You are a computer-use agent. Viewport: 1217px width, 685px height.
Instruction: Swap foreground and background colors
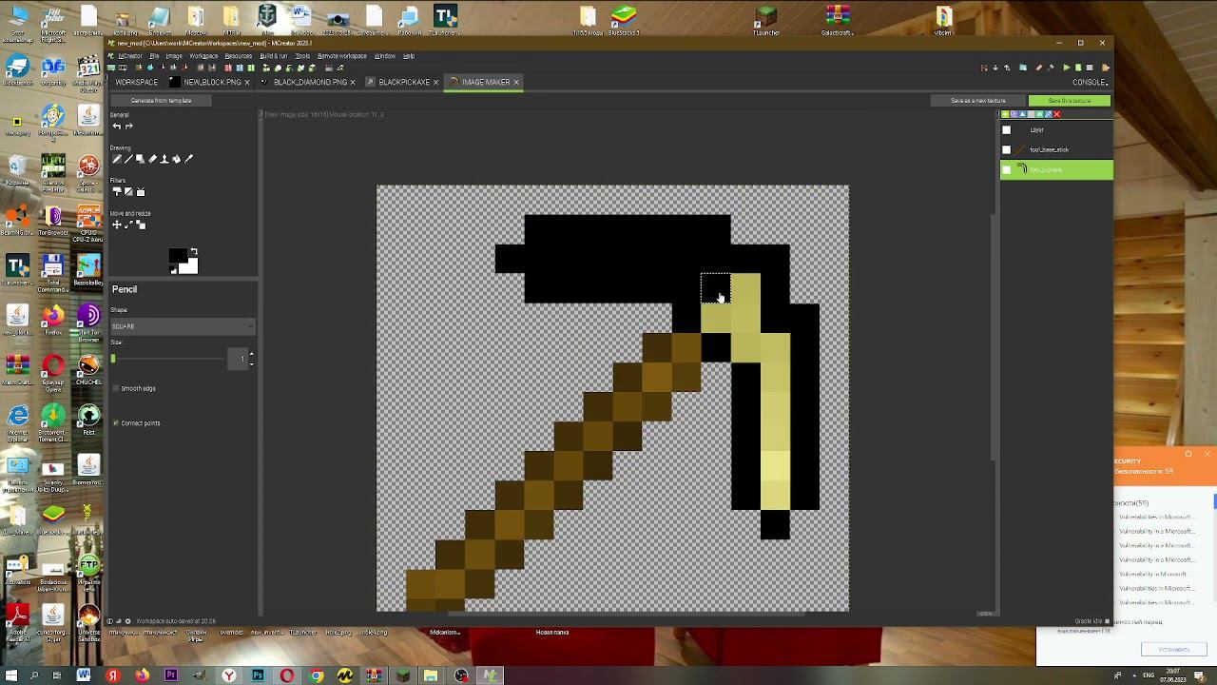(194, 252)
